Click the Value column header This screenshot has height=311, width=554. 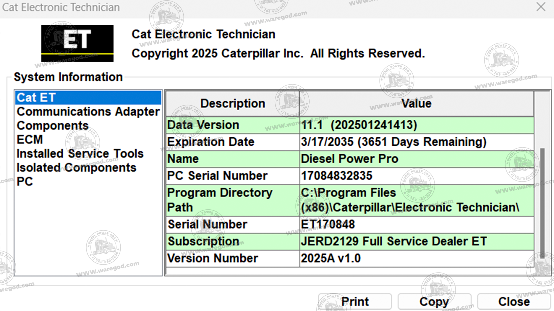click(416, 104)
